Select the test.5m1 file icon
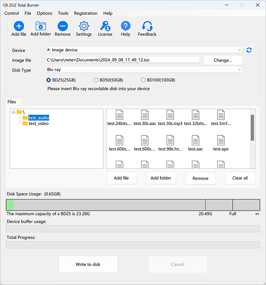Image resolution: width=266 pixels, height=285 pixels. pos(221,115)
